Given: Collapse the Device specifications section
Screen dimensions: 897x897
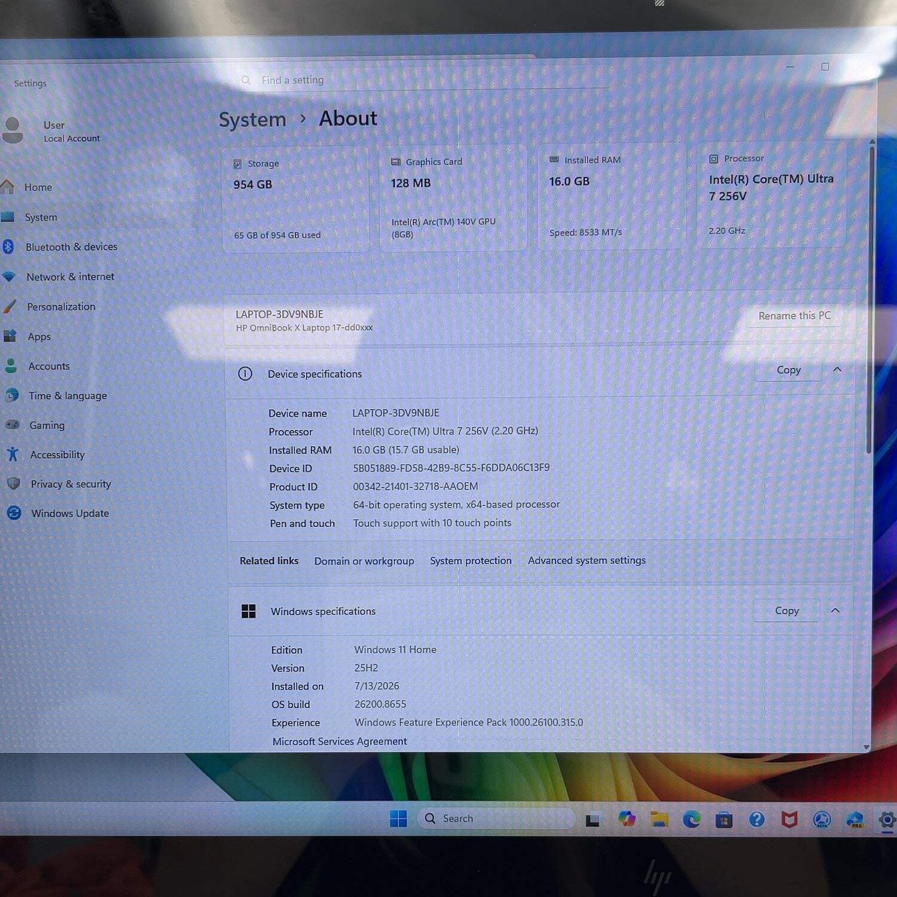Looking at the screenshot, I should pos(837,370).
